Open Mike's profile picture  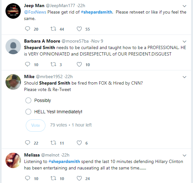pyautogui.click(x=13, y=82)
